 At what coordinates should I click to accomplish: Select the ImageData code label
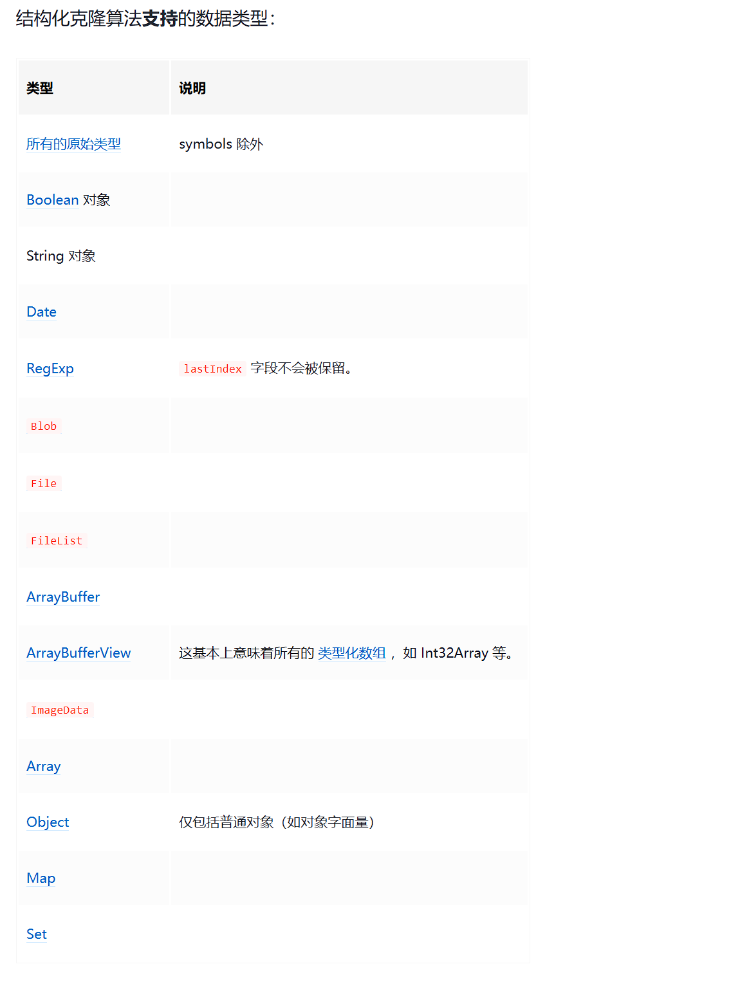point(60,710)
